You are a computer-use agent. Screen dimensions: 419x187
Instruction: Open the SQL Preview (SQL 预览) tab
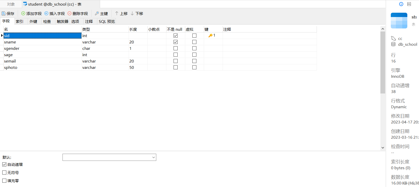click(x=107, y=21)
